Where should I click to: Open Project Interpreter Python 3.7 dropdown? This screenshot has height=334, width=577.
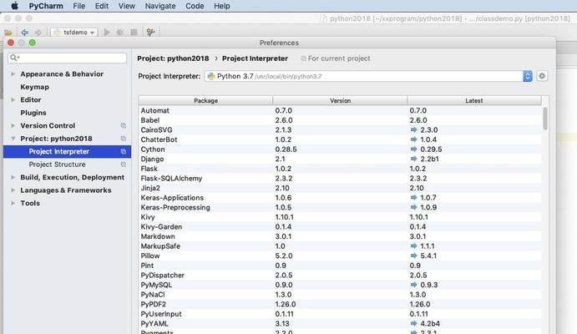(x=369, y=76)
